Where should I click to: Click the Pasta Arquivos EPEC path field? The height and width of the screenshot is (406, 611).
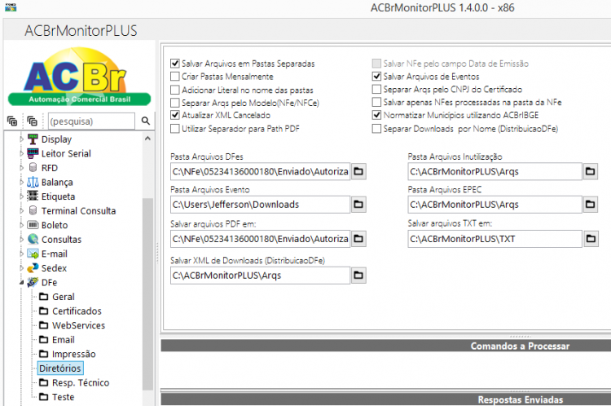click(495, 205)
